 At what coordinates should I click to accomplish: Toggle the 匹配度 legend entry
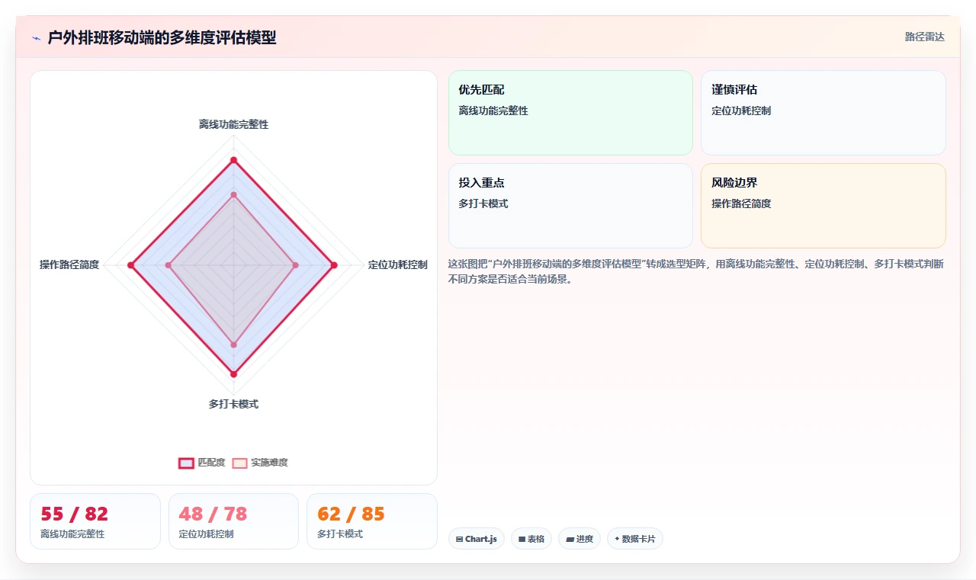point(202,463)
